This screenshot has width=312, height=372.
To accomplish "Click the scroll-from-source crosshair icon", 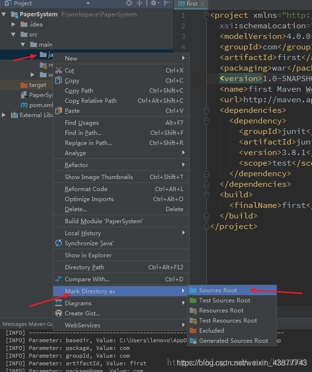I will [129, 3].
